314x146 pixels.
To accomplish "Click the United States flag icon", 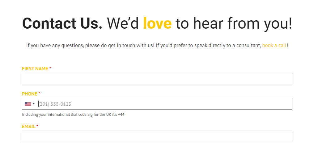I will [28, 104].
